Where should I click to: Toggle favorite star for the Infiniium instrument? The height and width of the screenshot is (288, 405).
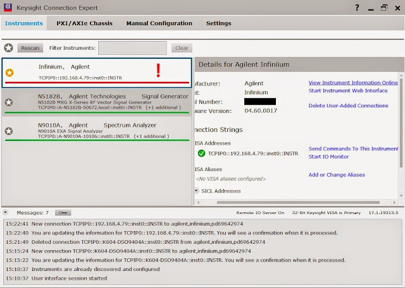pyautogui.click(x=9, y=73)
